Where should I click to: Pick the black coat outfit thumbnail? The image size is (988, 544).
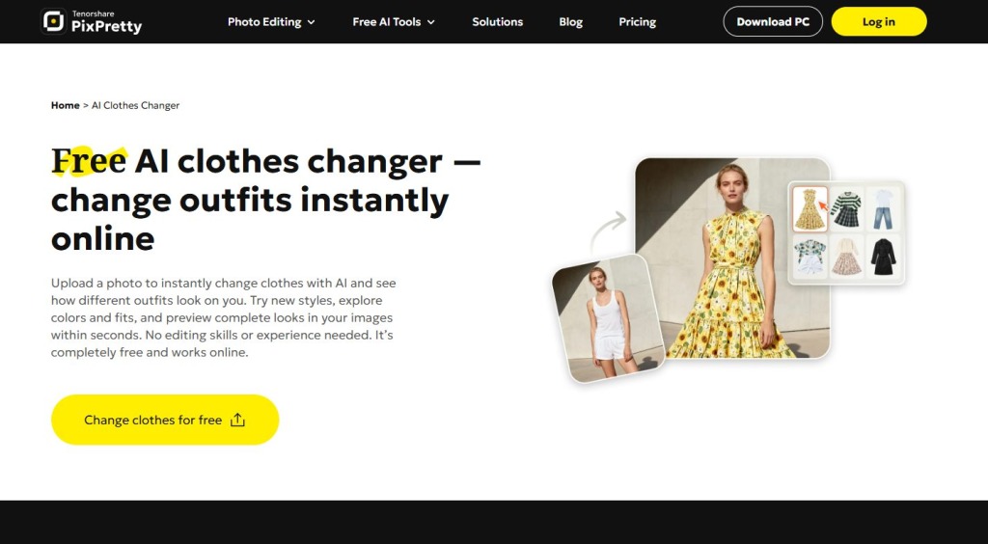coord(882,257)
